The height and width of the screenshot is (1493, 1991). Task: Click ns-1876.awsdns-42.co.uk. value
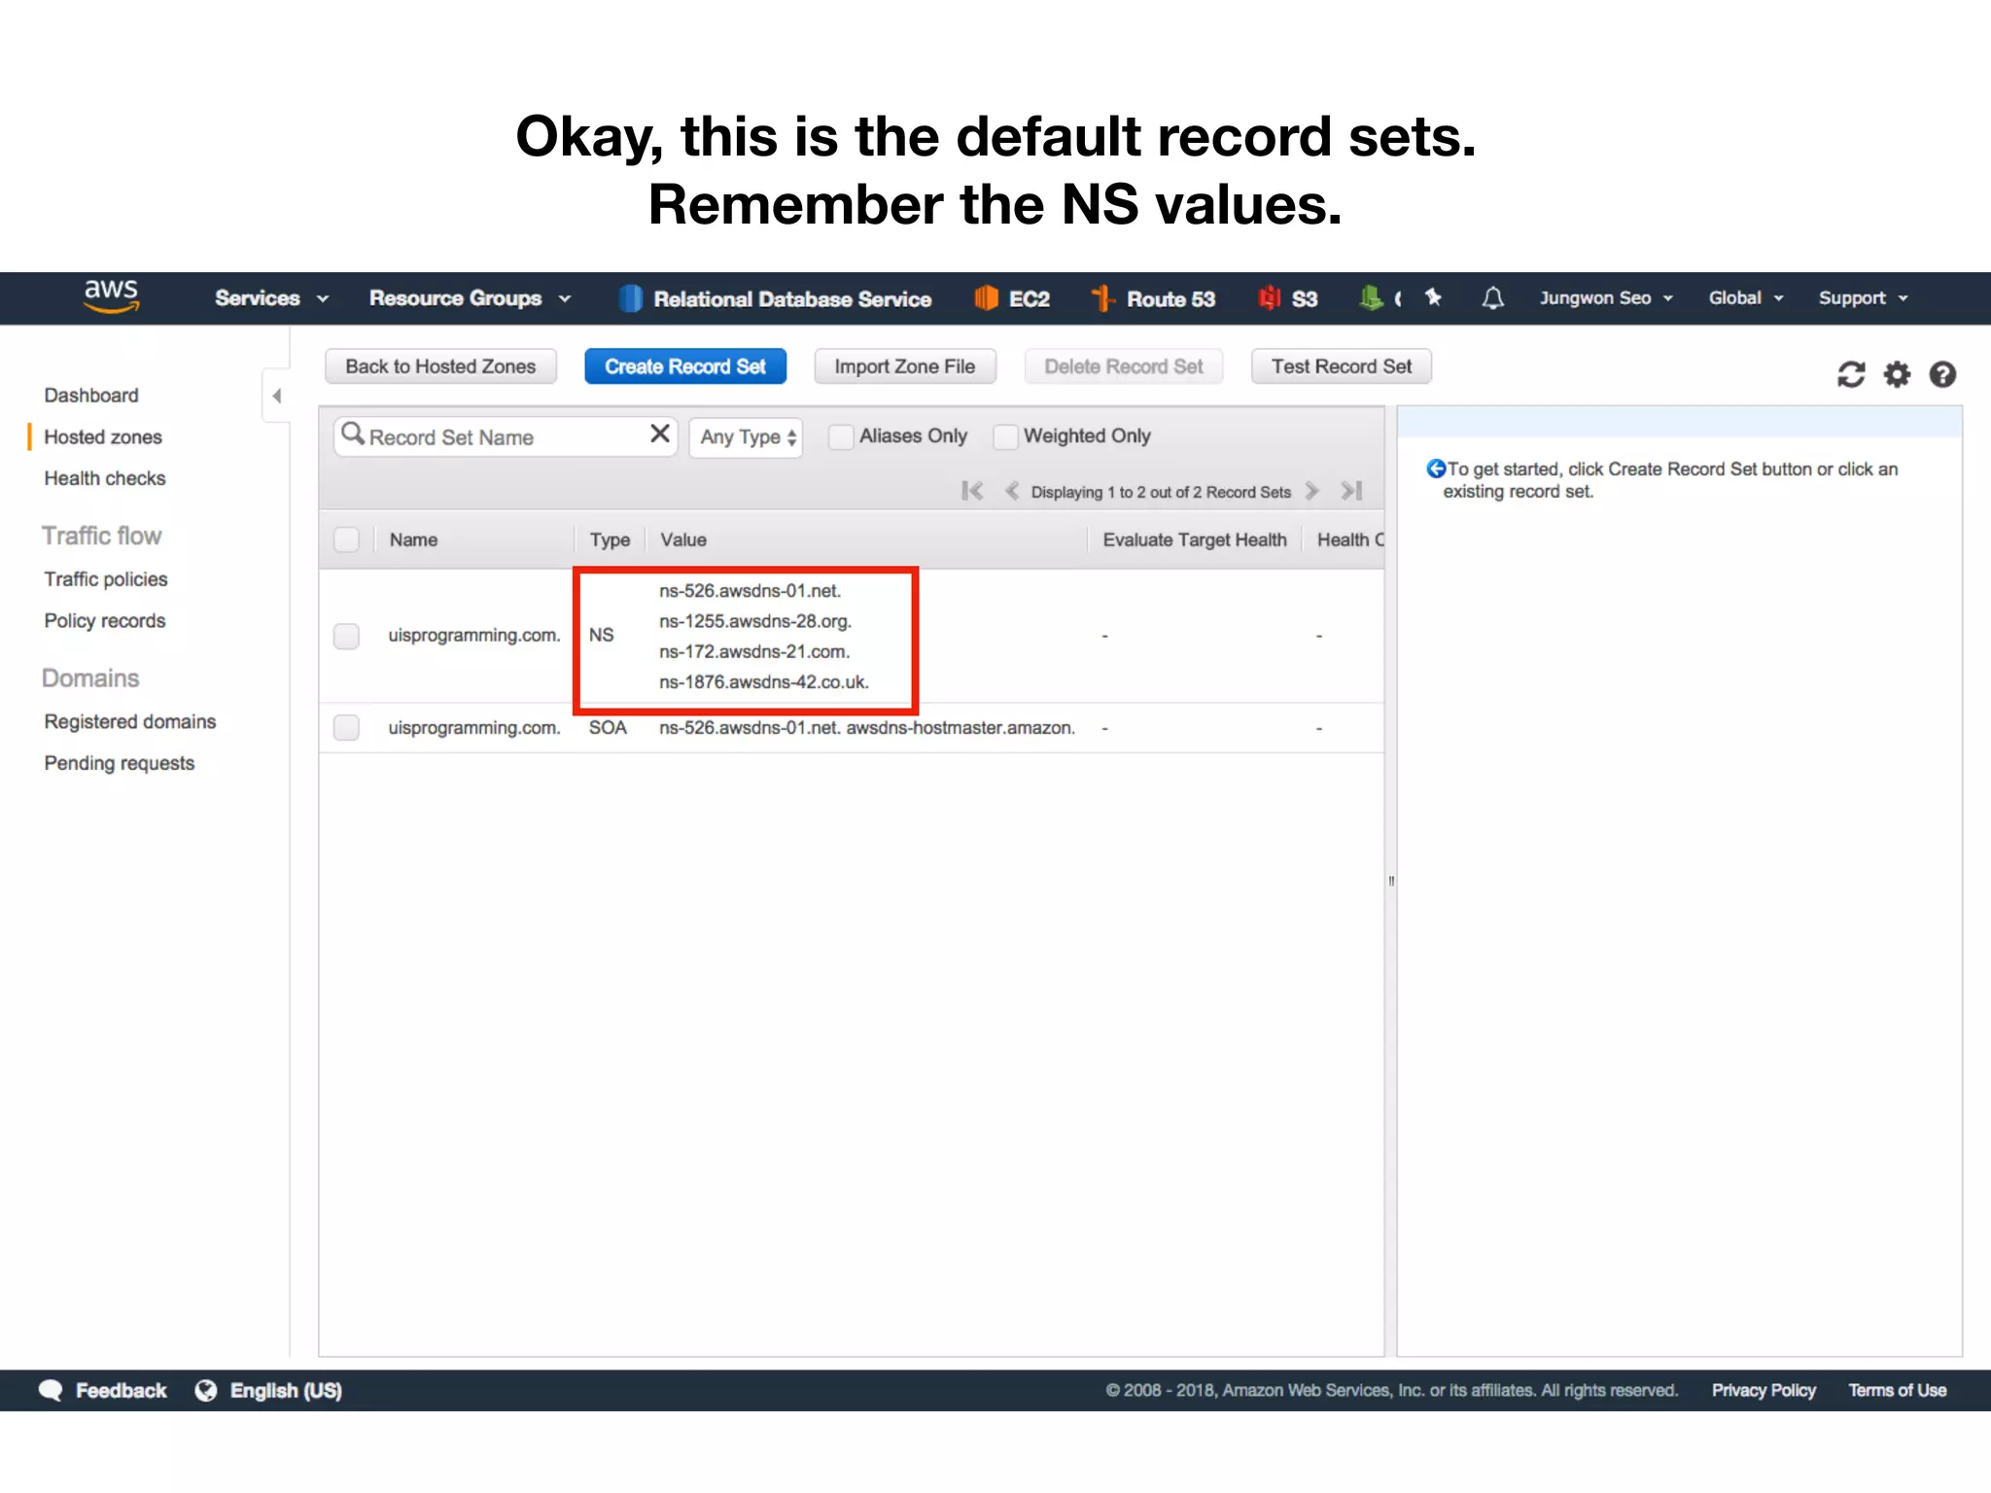(764, 682)
